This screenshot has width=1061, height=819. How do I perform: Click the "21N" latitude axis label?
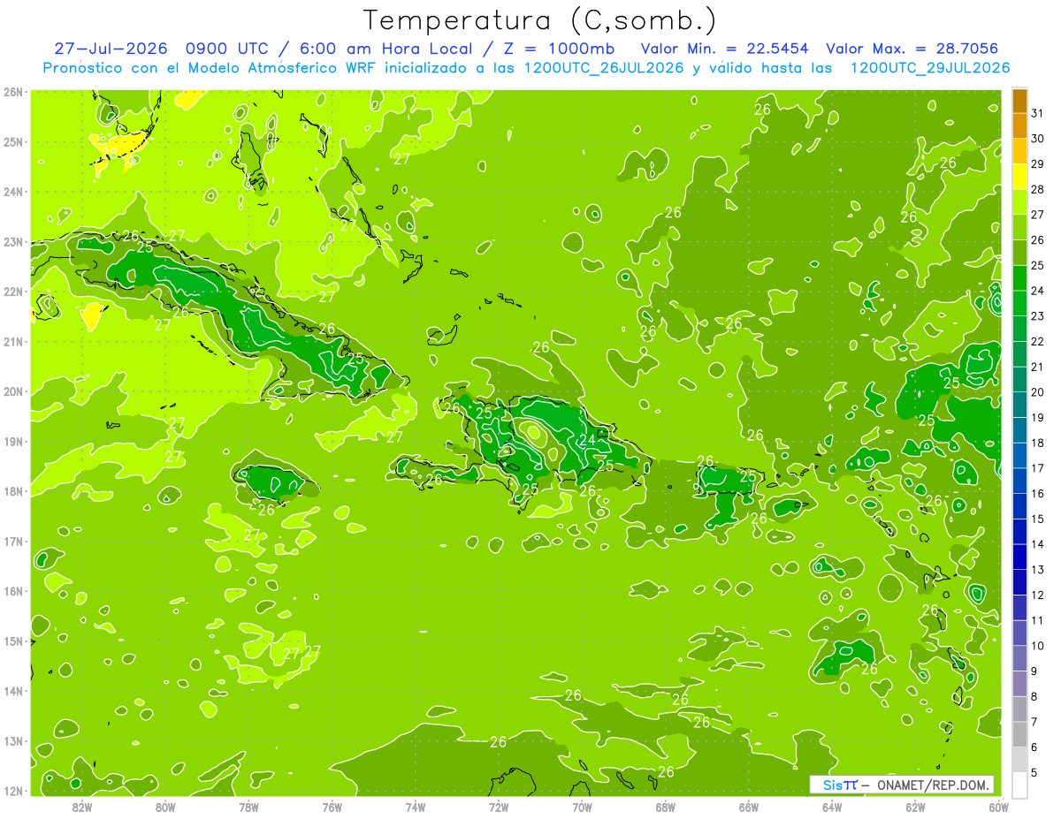pyautogui.click(x=13, y=342)
